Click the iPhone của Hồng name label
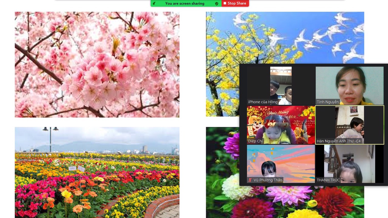388x218 pixels. point(263,102)
